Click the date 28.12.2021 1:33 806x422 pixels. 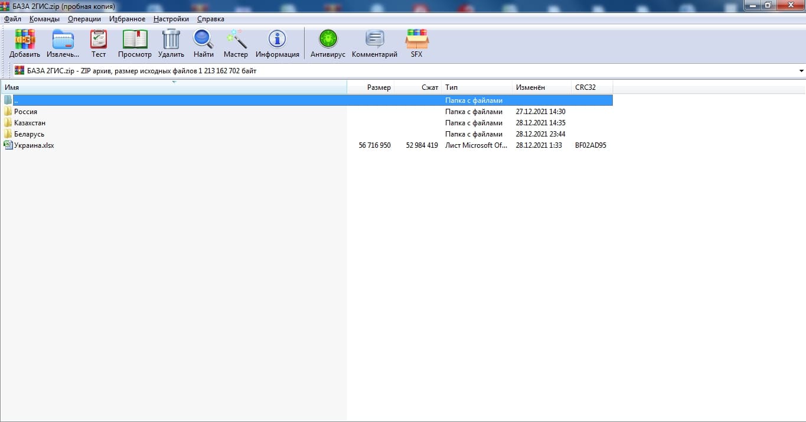click(x=539, y=145)
